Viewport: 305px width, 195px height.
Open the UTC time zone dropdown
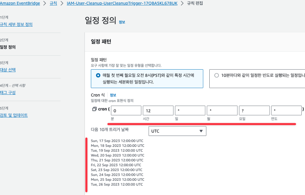178,131
